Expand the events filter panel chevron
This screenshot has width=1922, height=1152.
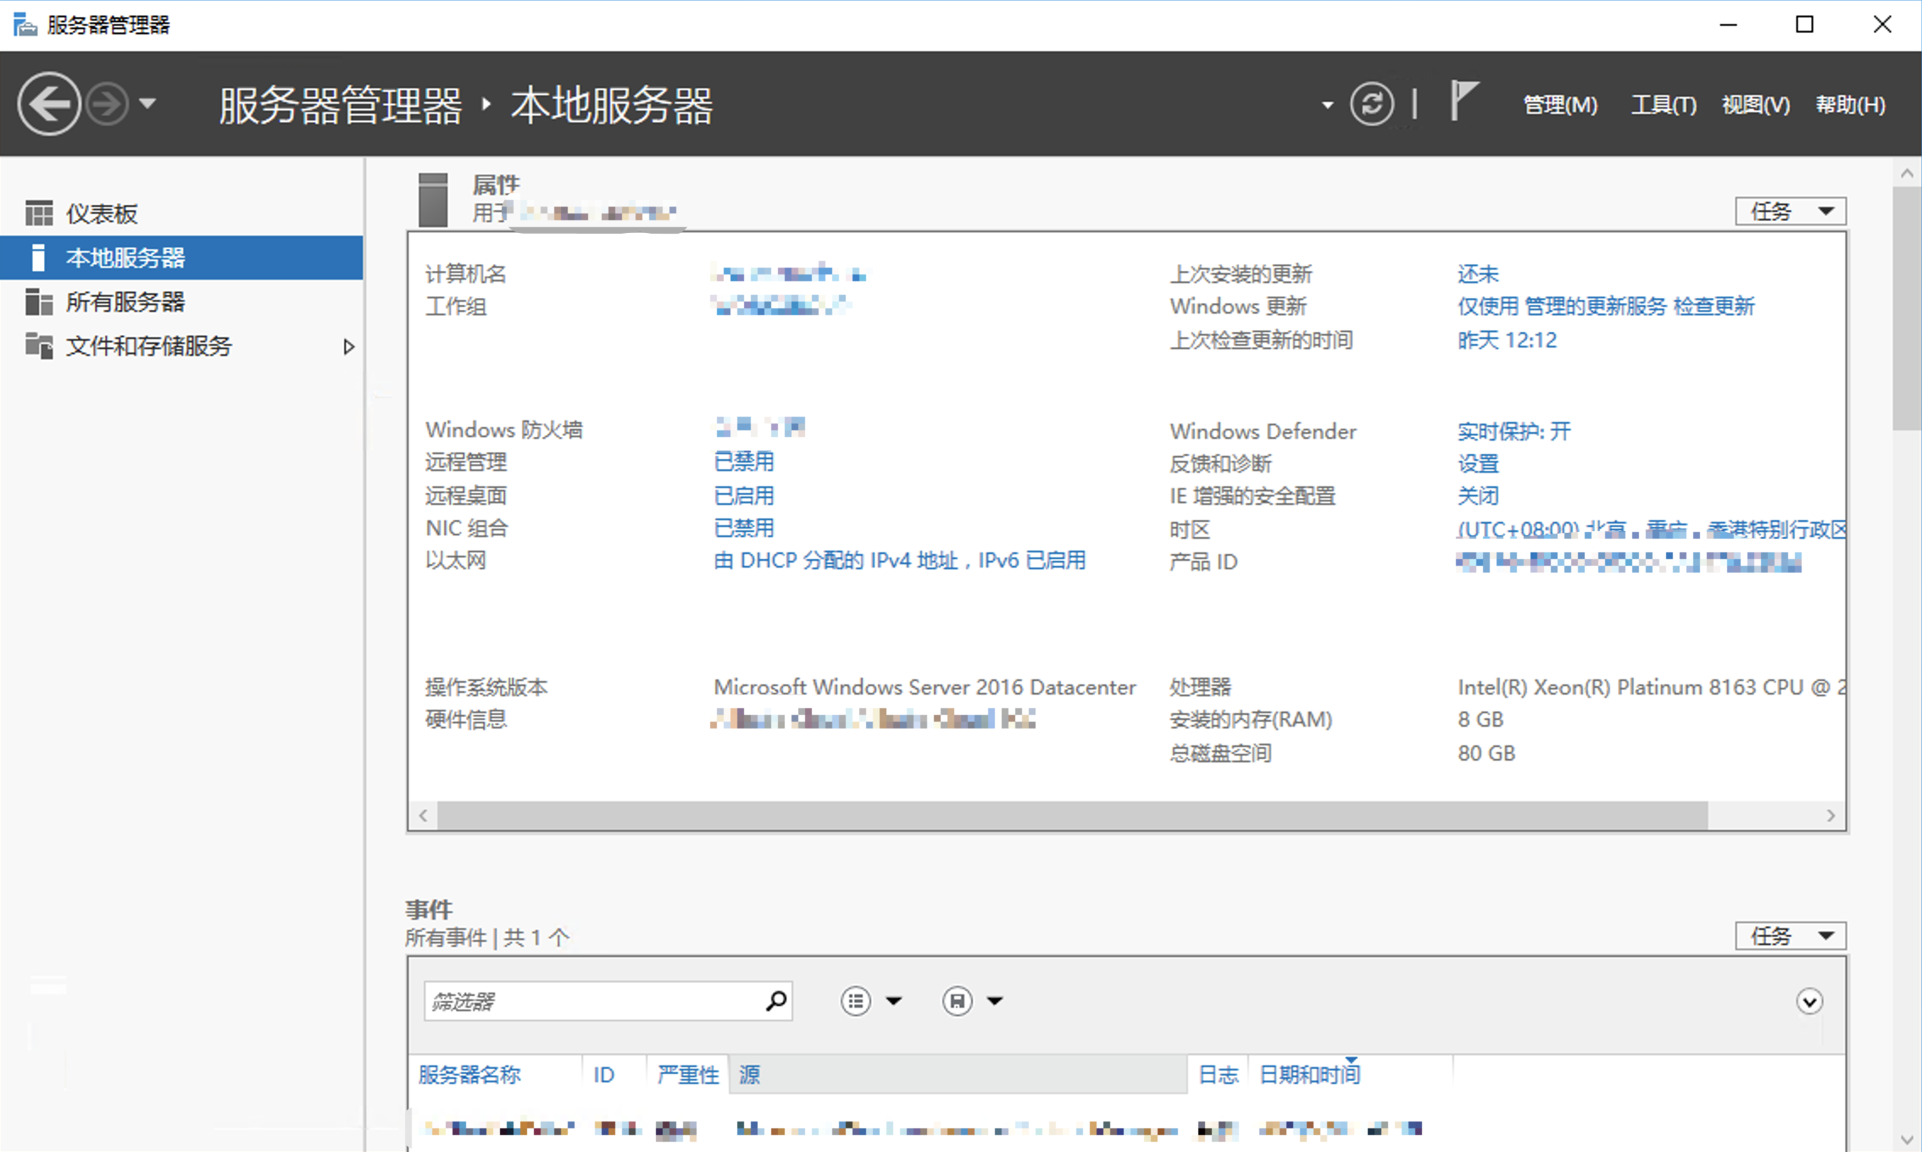coord(1809,1001)
